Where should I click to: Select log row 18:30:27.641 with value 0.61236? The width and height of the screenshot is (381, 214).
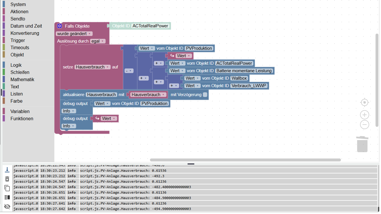point(195,203)
